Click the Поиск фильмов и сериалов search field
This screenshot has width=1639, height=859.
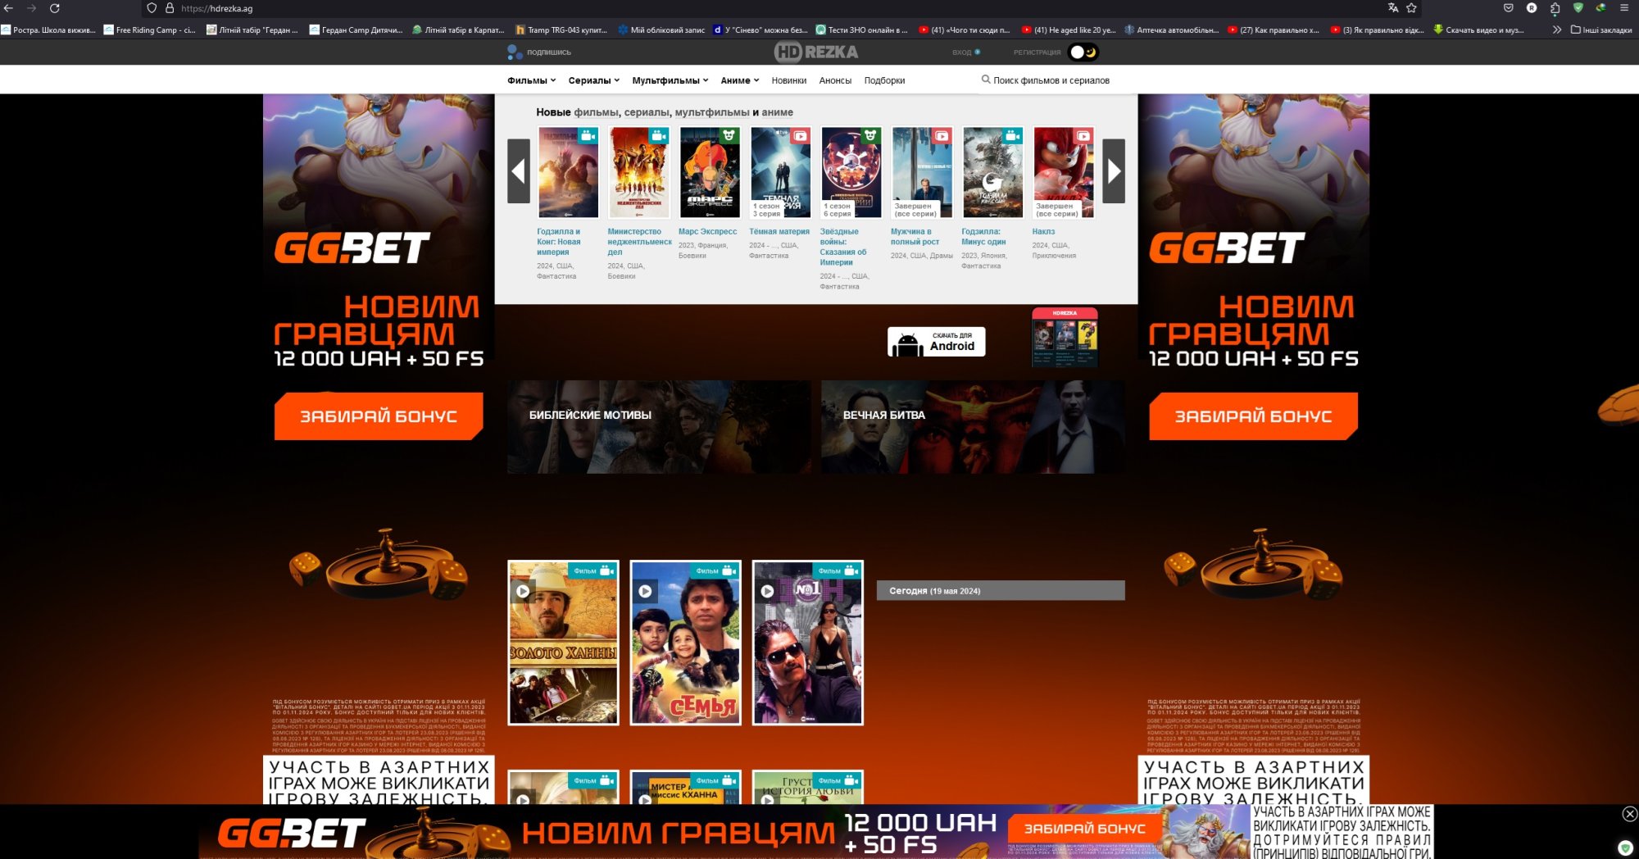[1051, 80]
